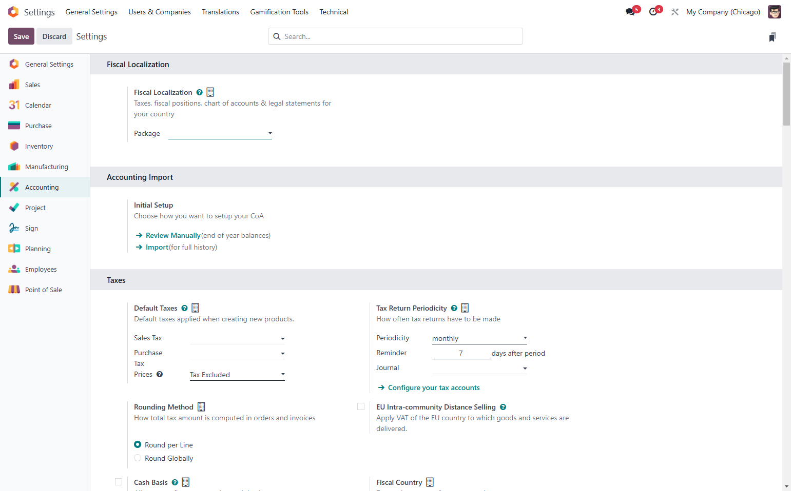
Task: Open the fiscal localization Package dropdown
Action: 220,133
